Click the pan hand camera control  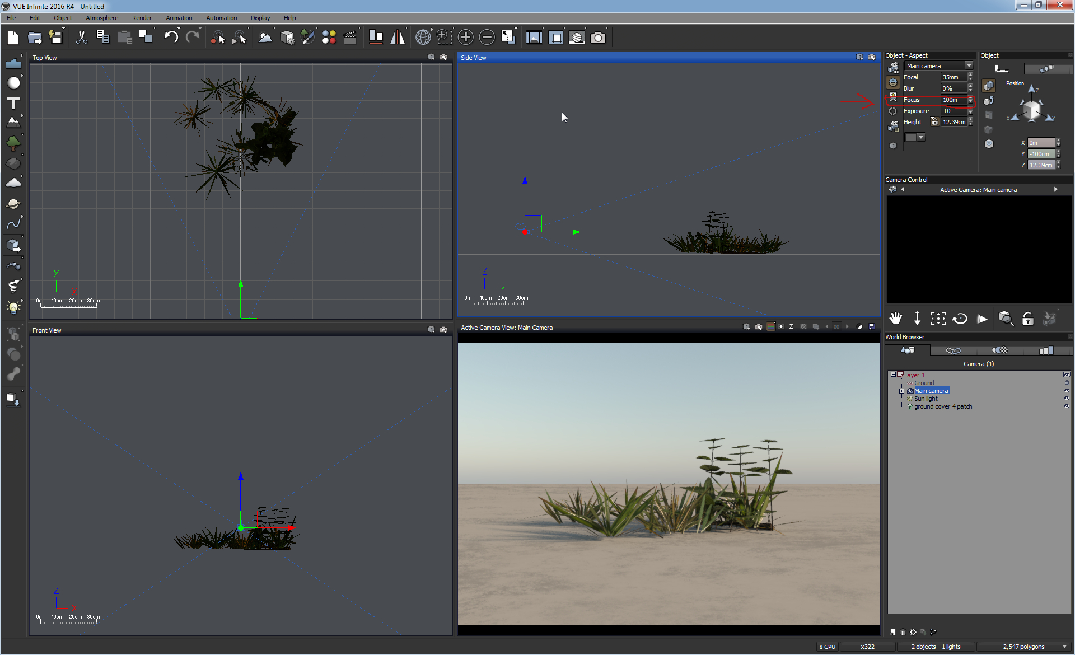pos(896,319)
